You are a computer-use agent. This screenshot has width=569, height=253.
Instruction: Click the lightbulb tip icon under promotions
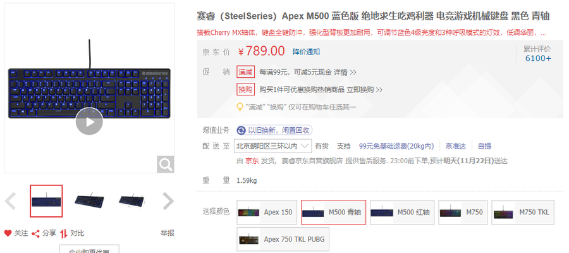click(240, 107)
